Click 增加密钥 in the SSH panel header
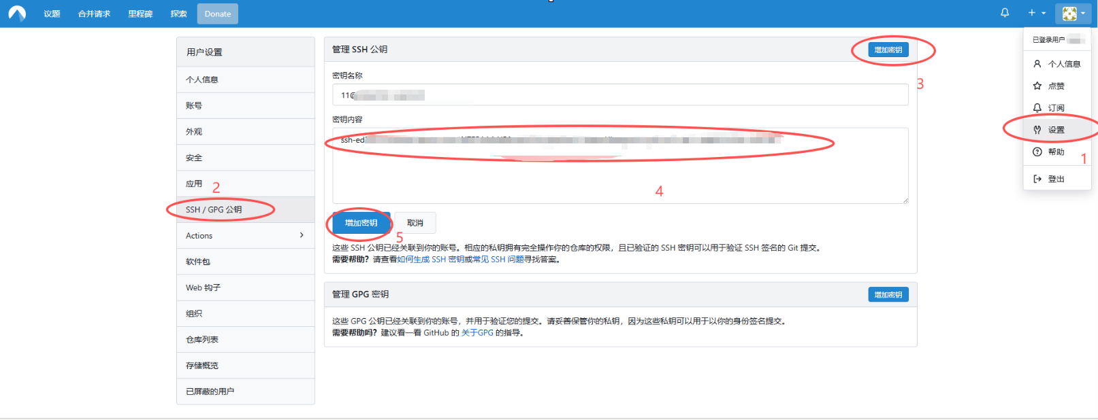This screenshot has width=1098, height=420. [x=888, y=50]
